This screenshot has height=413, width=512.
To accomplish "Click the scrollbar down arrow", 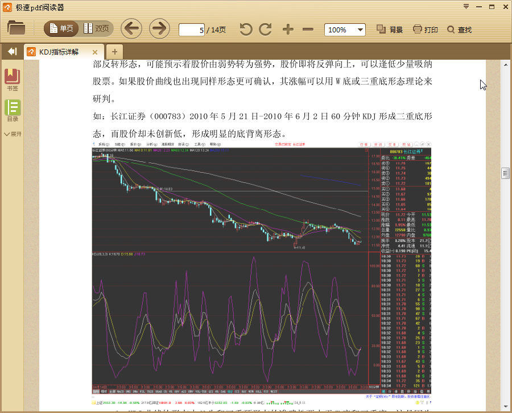I will click(506, 407).
